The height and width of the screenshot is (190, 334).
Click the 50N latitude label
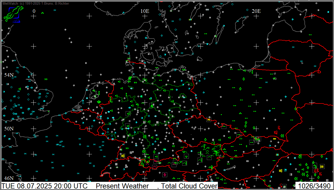(x=9, y=128)
